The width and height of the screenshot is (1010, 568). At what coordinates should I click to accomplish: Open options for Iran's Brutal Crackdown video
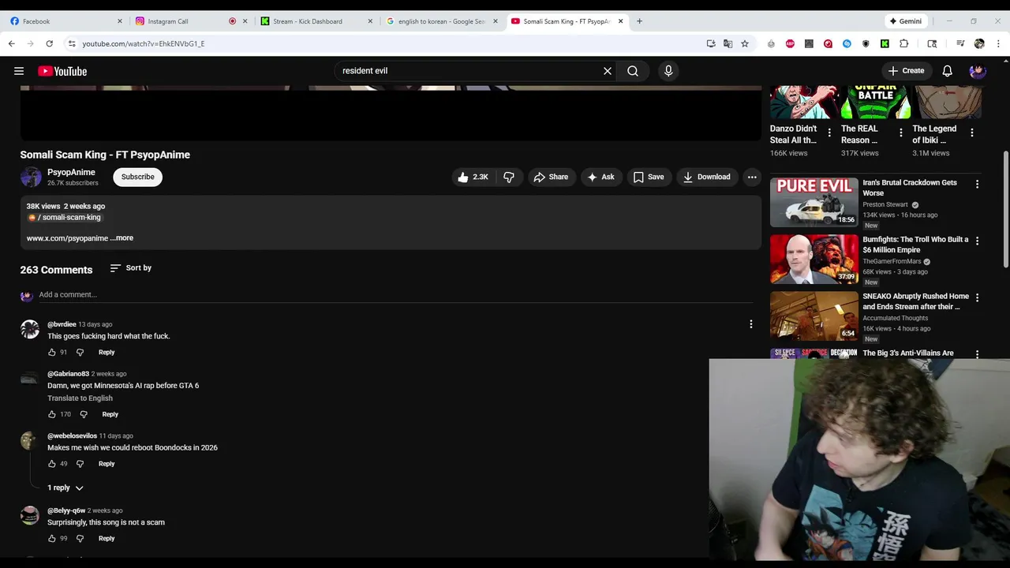tap(977, 184)
